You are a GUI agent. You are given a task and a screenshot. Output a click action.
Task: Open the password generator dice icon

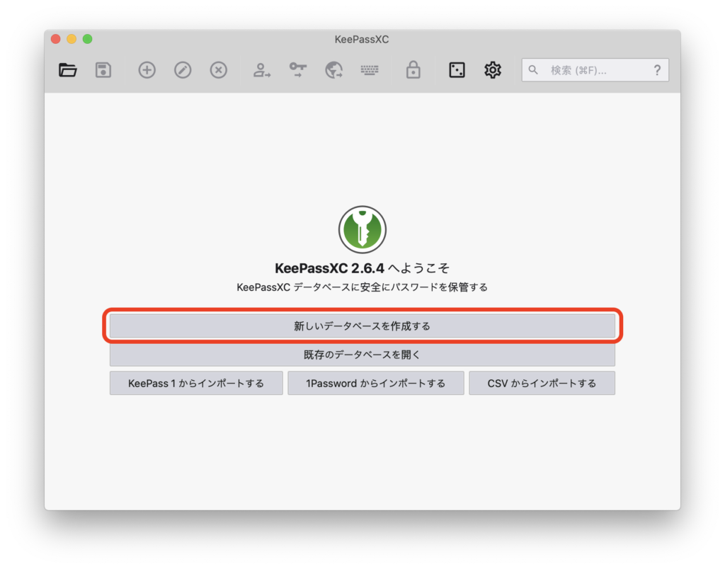(457, 70)
